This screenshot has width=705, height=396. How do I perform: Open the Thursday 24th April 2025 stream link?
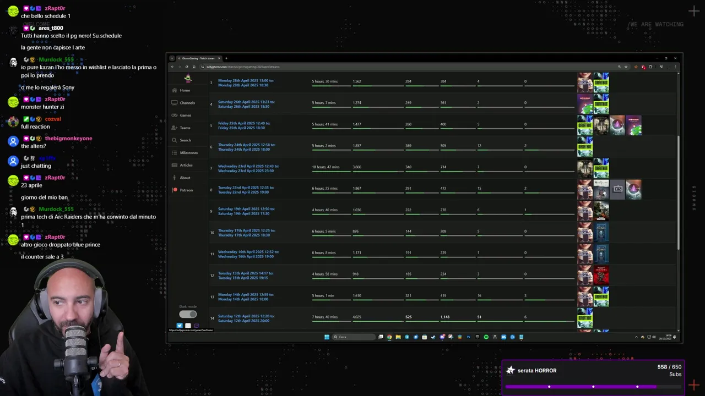[246, 147]
